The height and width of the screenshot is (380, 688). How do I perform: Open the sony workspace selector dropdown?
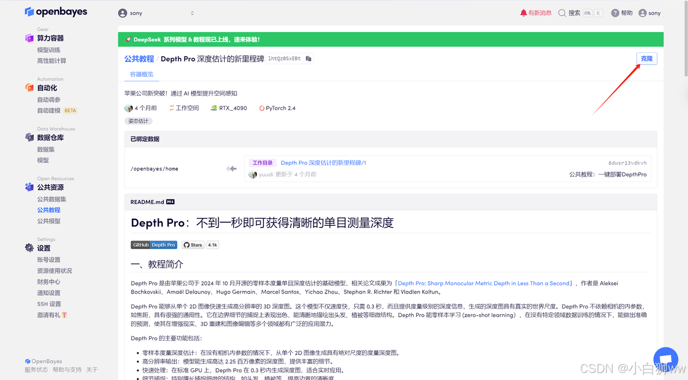[x=156, y=12]
